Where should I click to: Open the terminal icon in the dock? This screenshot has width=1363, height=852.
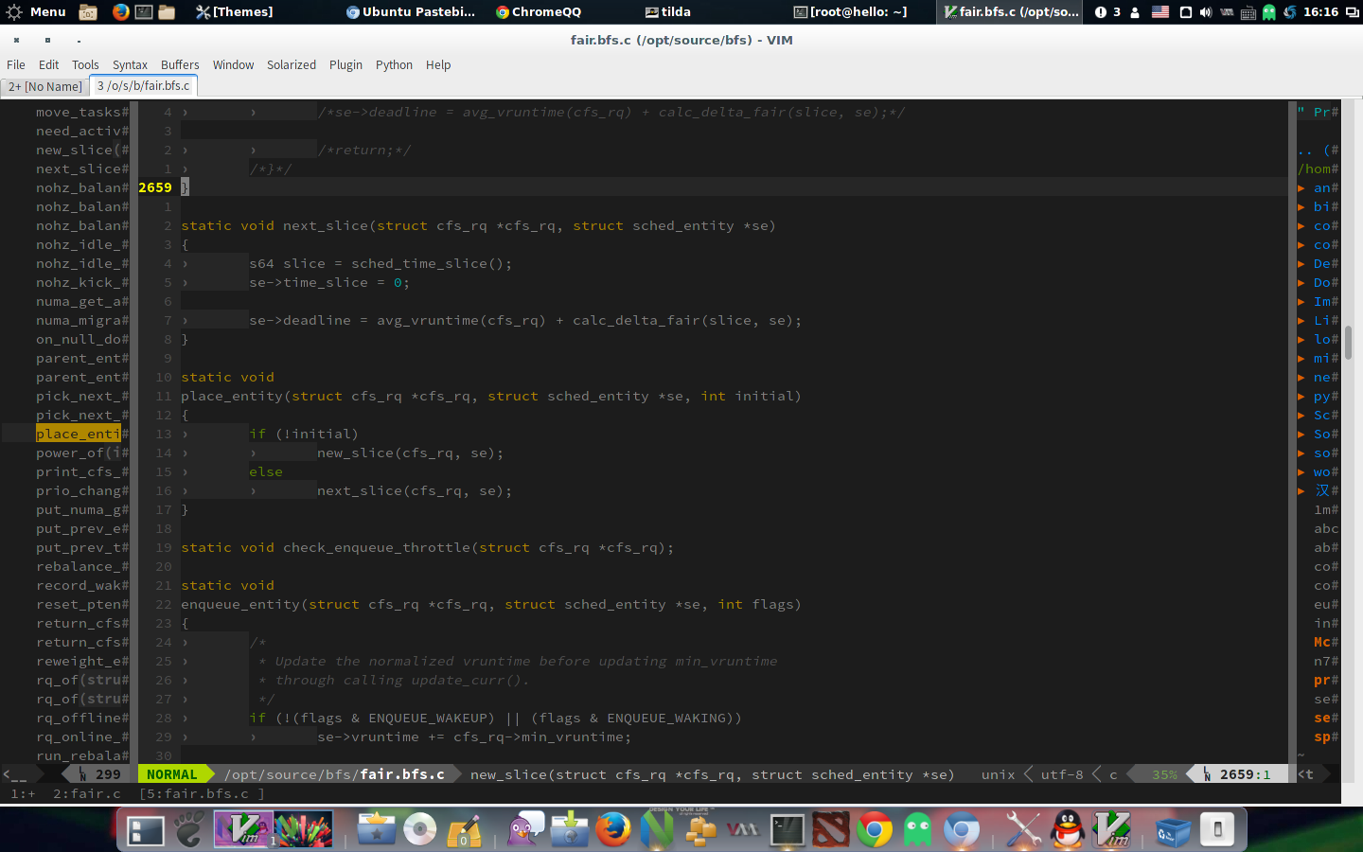[x=787, y=830]
